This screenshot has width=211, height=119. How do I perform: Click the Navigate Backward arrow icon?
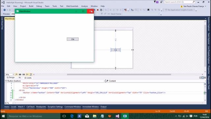click(4, 10)
